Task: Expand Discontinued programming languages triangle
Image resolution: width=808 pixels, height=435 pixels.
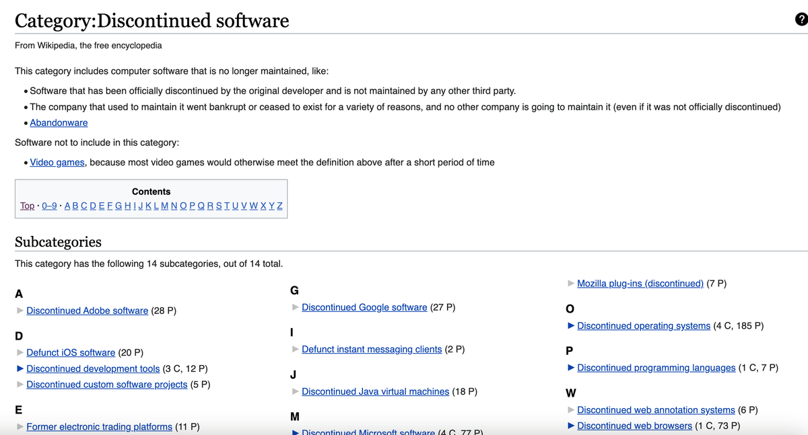Action: pos(570,368)
